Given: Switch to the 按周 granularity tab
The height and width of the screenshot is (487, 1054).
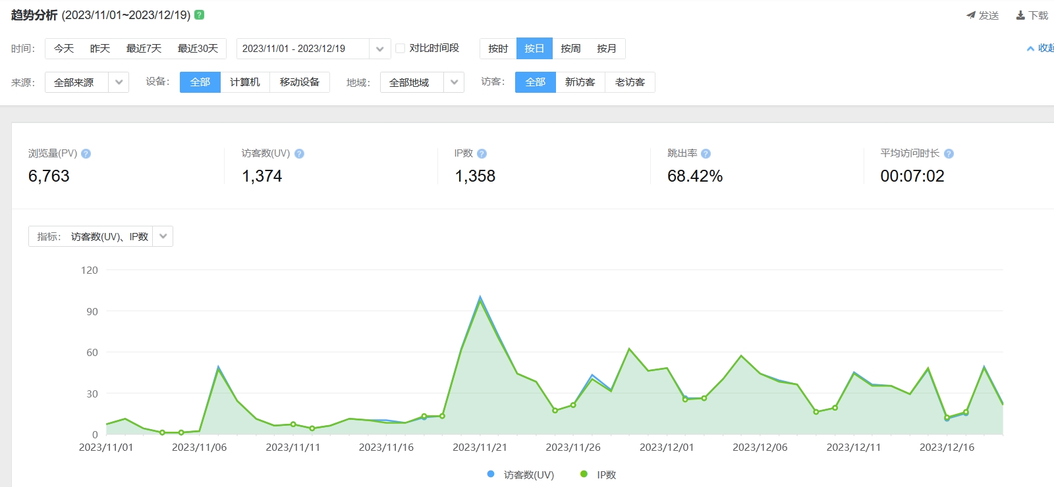Looking at the screenshot, I should 570,49.
